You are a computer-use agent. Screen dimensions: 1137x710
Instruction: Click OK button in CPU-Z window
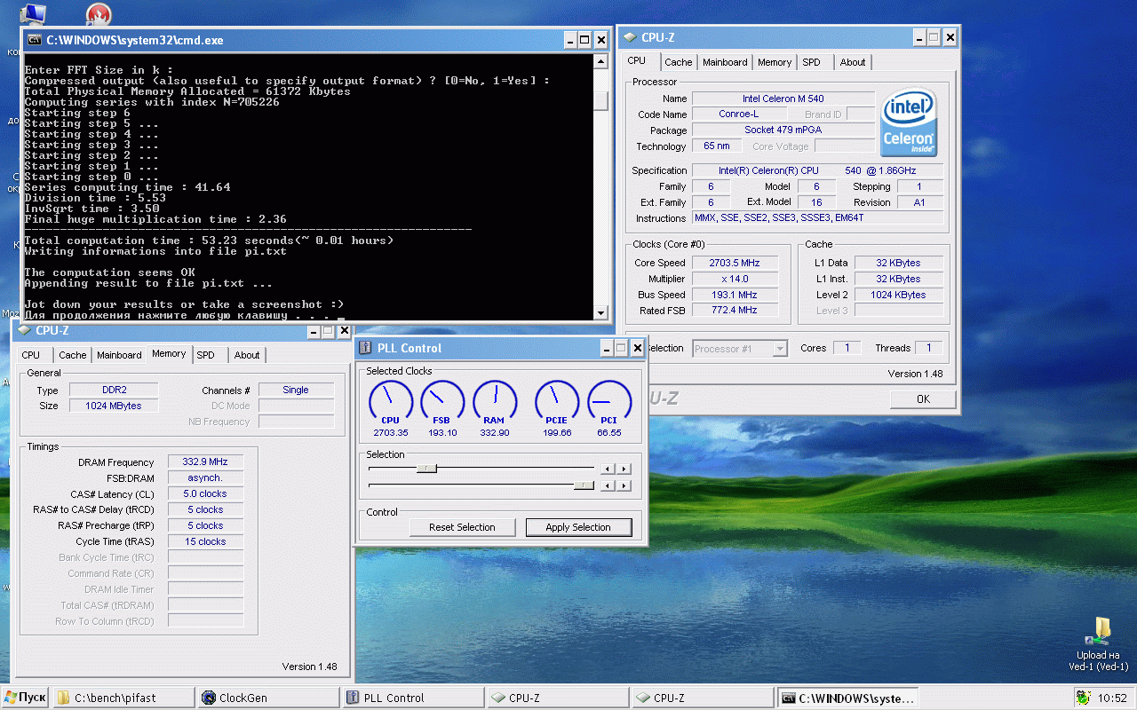point(923,398)
